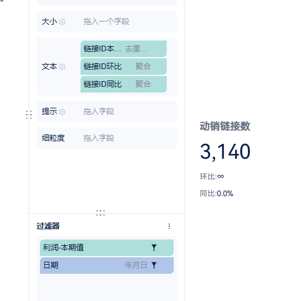
Task: Click the 动销链接数 card title
Action: point(225,126)
